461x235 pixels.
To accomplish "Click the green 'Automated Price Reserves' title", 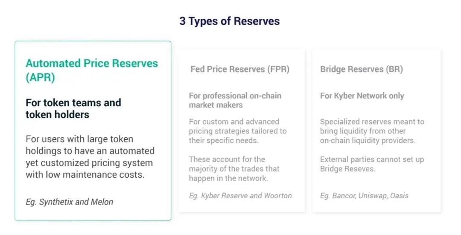I will pos(92,63).
